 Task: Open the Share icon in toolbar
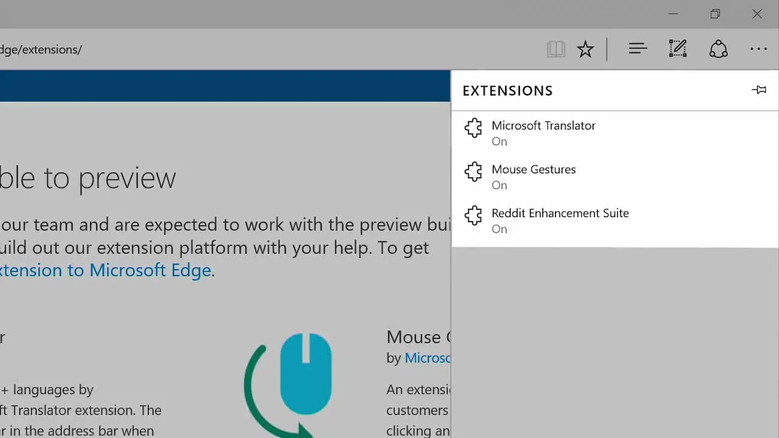[719, 49]
